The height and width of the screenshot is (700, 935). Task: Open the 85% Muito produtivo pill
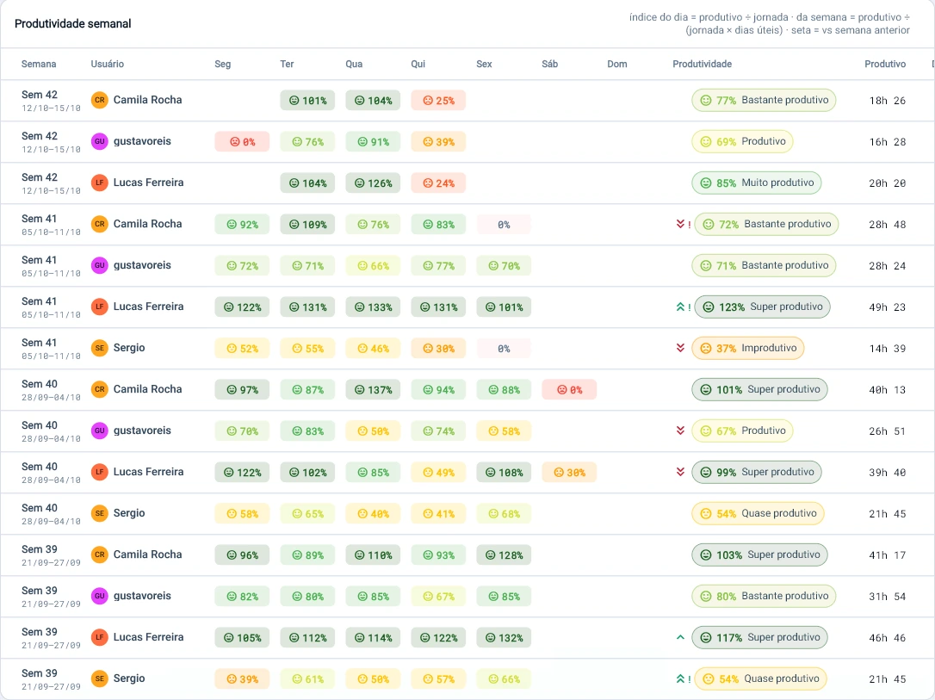pyautogui.click(x=757, y=183)
